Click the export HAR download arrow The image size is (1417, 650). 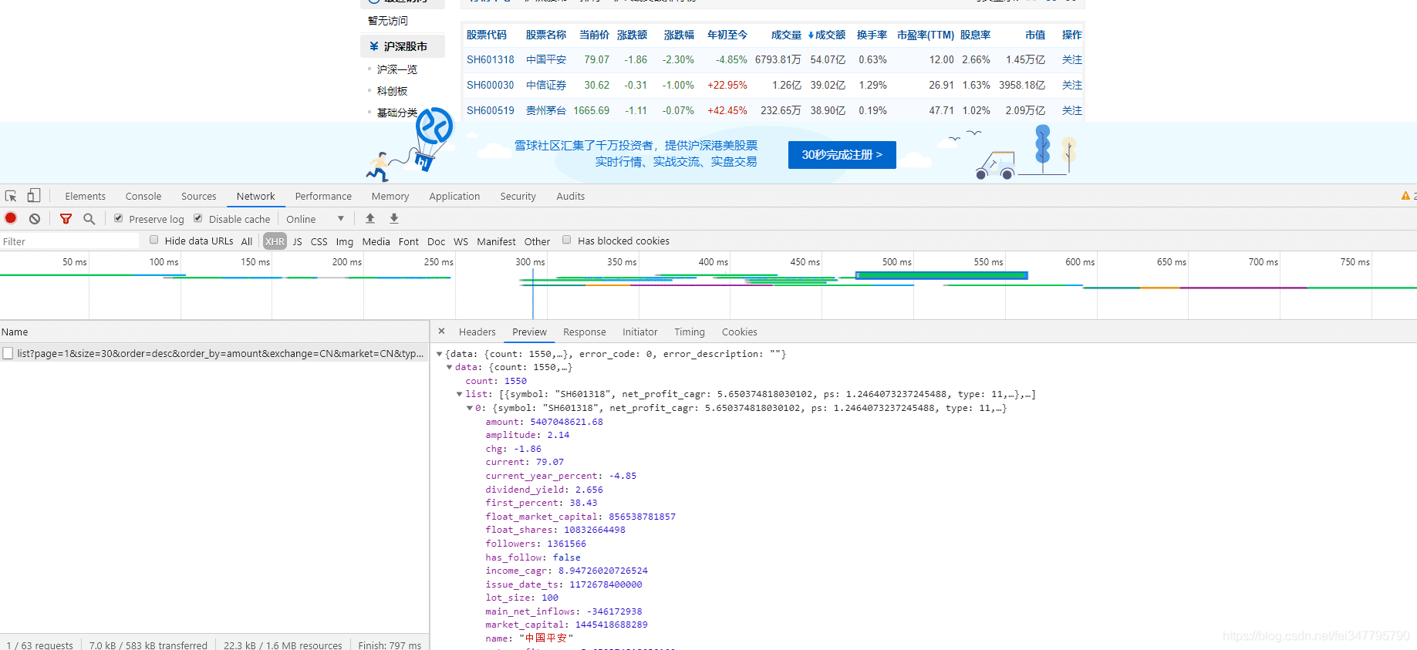[x=394, y=219]
